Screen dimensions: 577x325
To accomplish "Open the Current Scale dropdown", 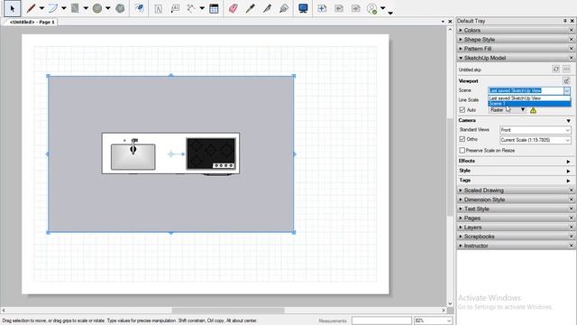I will 535,140.
